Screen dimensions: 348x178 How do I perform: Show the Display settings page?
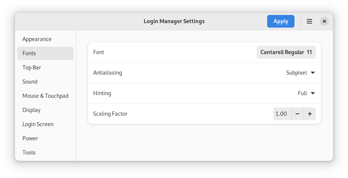[31, 110]
